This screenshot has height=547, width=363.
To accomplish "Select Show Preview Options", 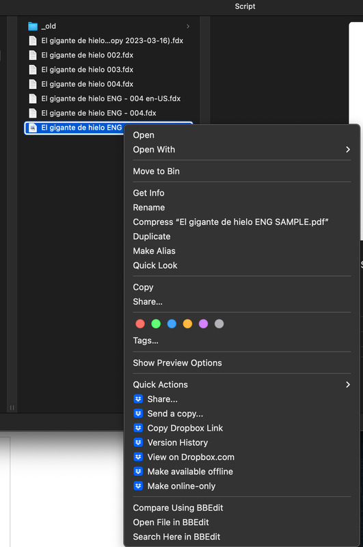I will point(177,363).
